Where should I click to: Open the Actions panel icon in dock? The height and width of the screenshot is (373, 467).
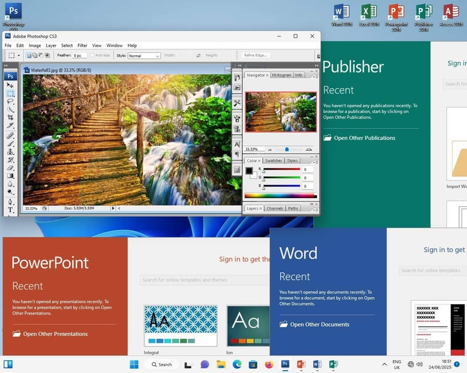(237, 87)
